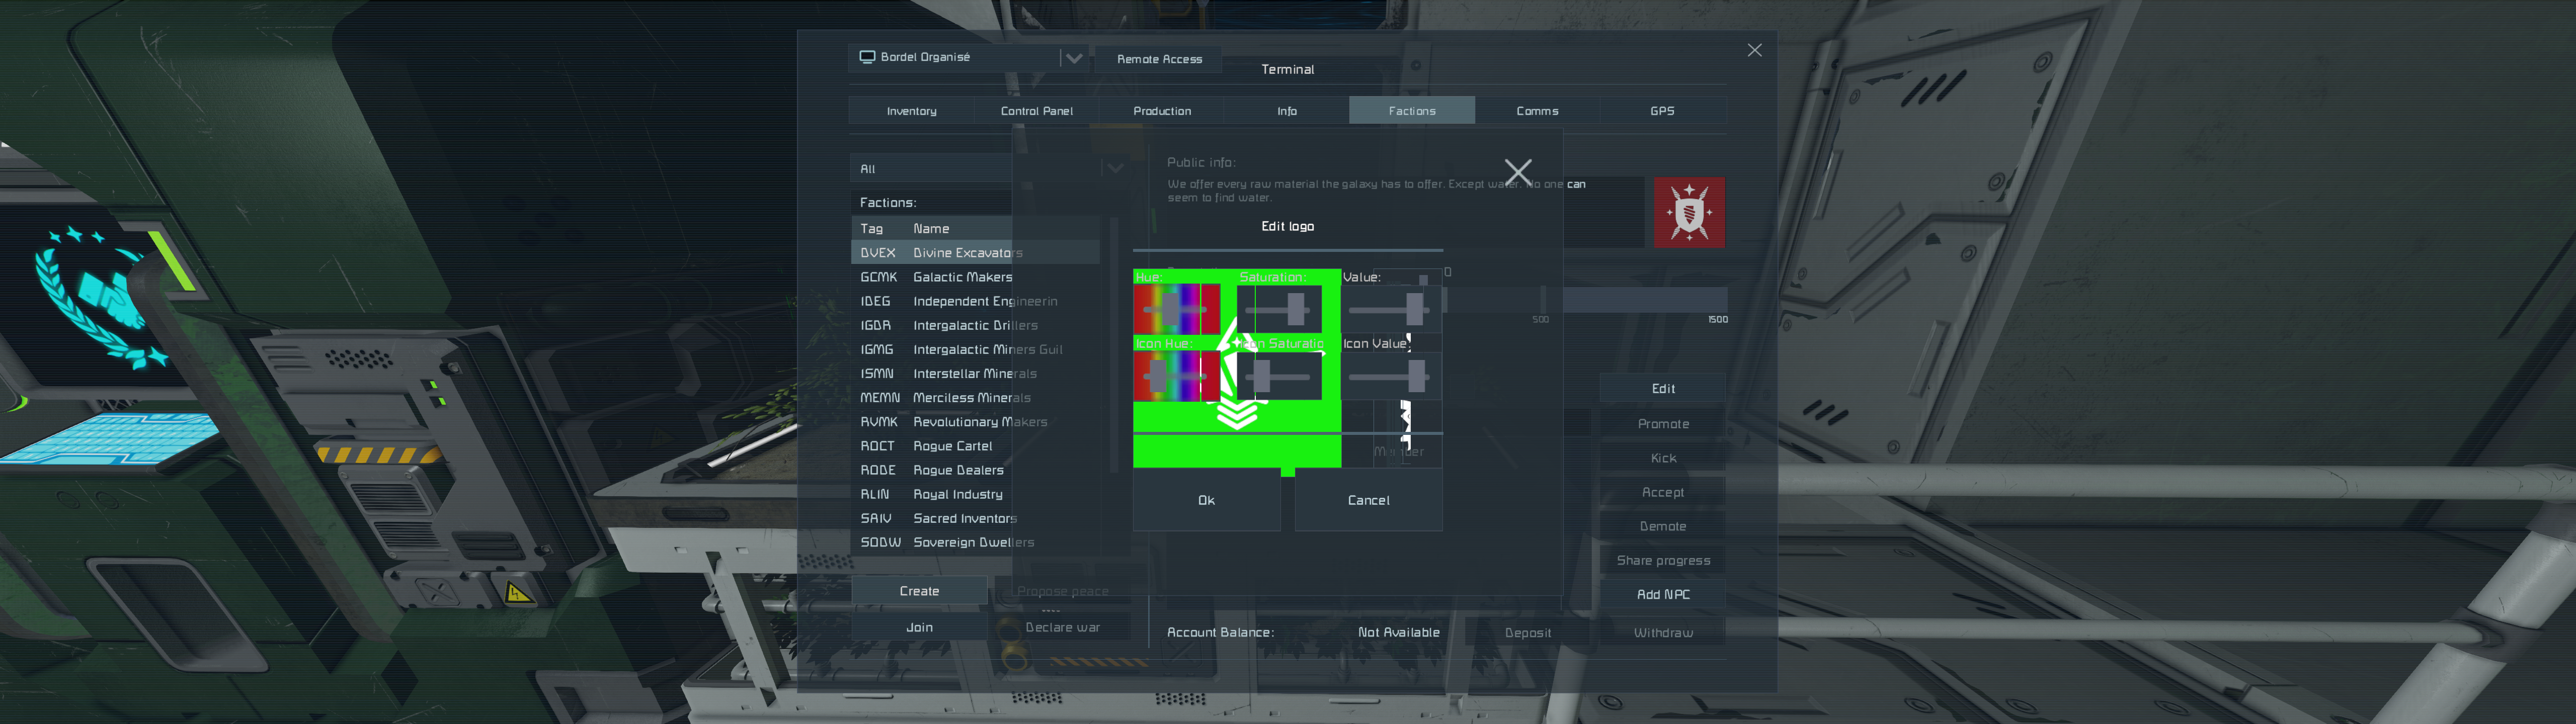Click the red faction logo emblem
The image size is (2576, 724).
click(1689, 212)
